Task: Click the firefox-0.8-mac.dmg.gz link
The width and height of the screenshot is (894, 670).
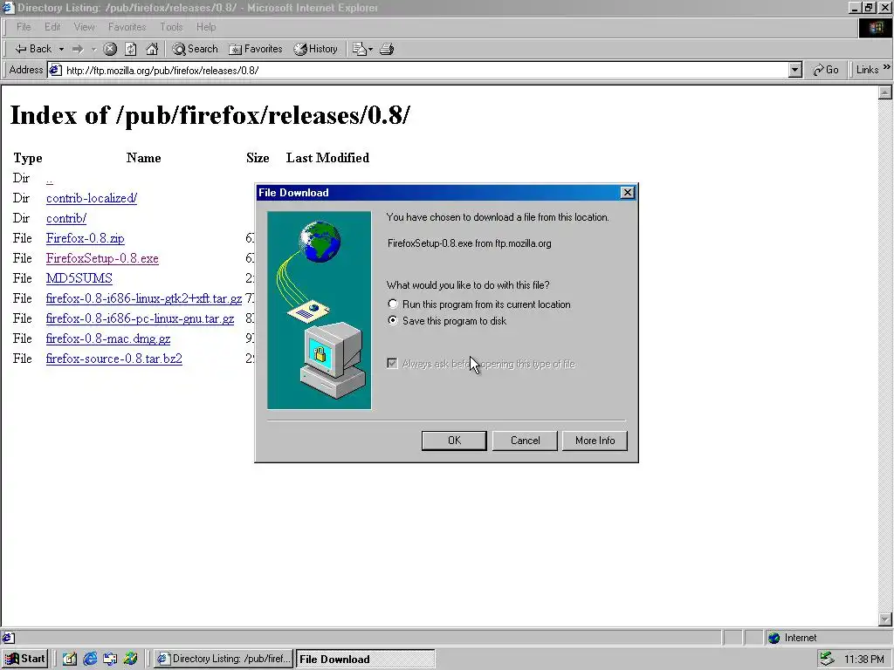Action: click(x=107, y=338)
